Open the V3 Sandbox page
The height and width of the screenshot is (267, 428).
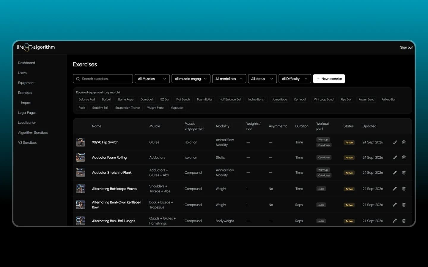pos(27,143)
